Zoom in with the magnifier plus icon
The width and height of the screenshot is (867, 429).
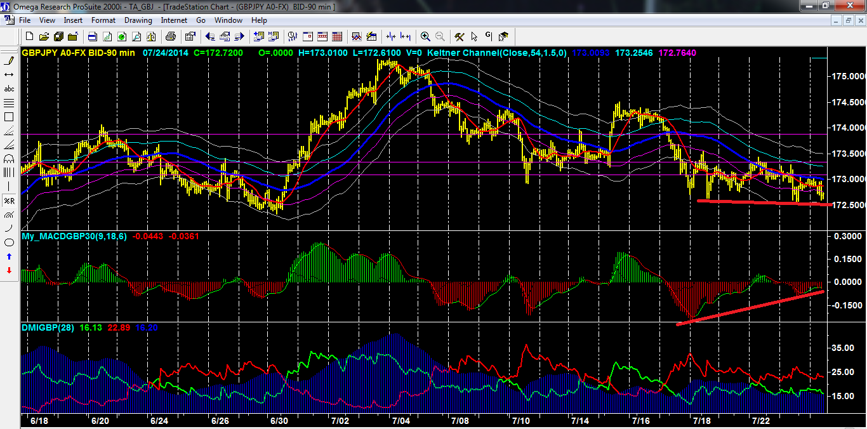click(x=425, y=36)
